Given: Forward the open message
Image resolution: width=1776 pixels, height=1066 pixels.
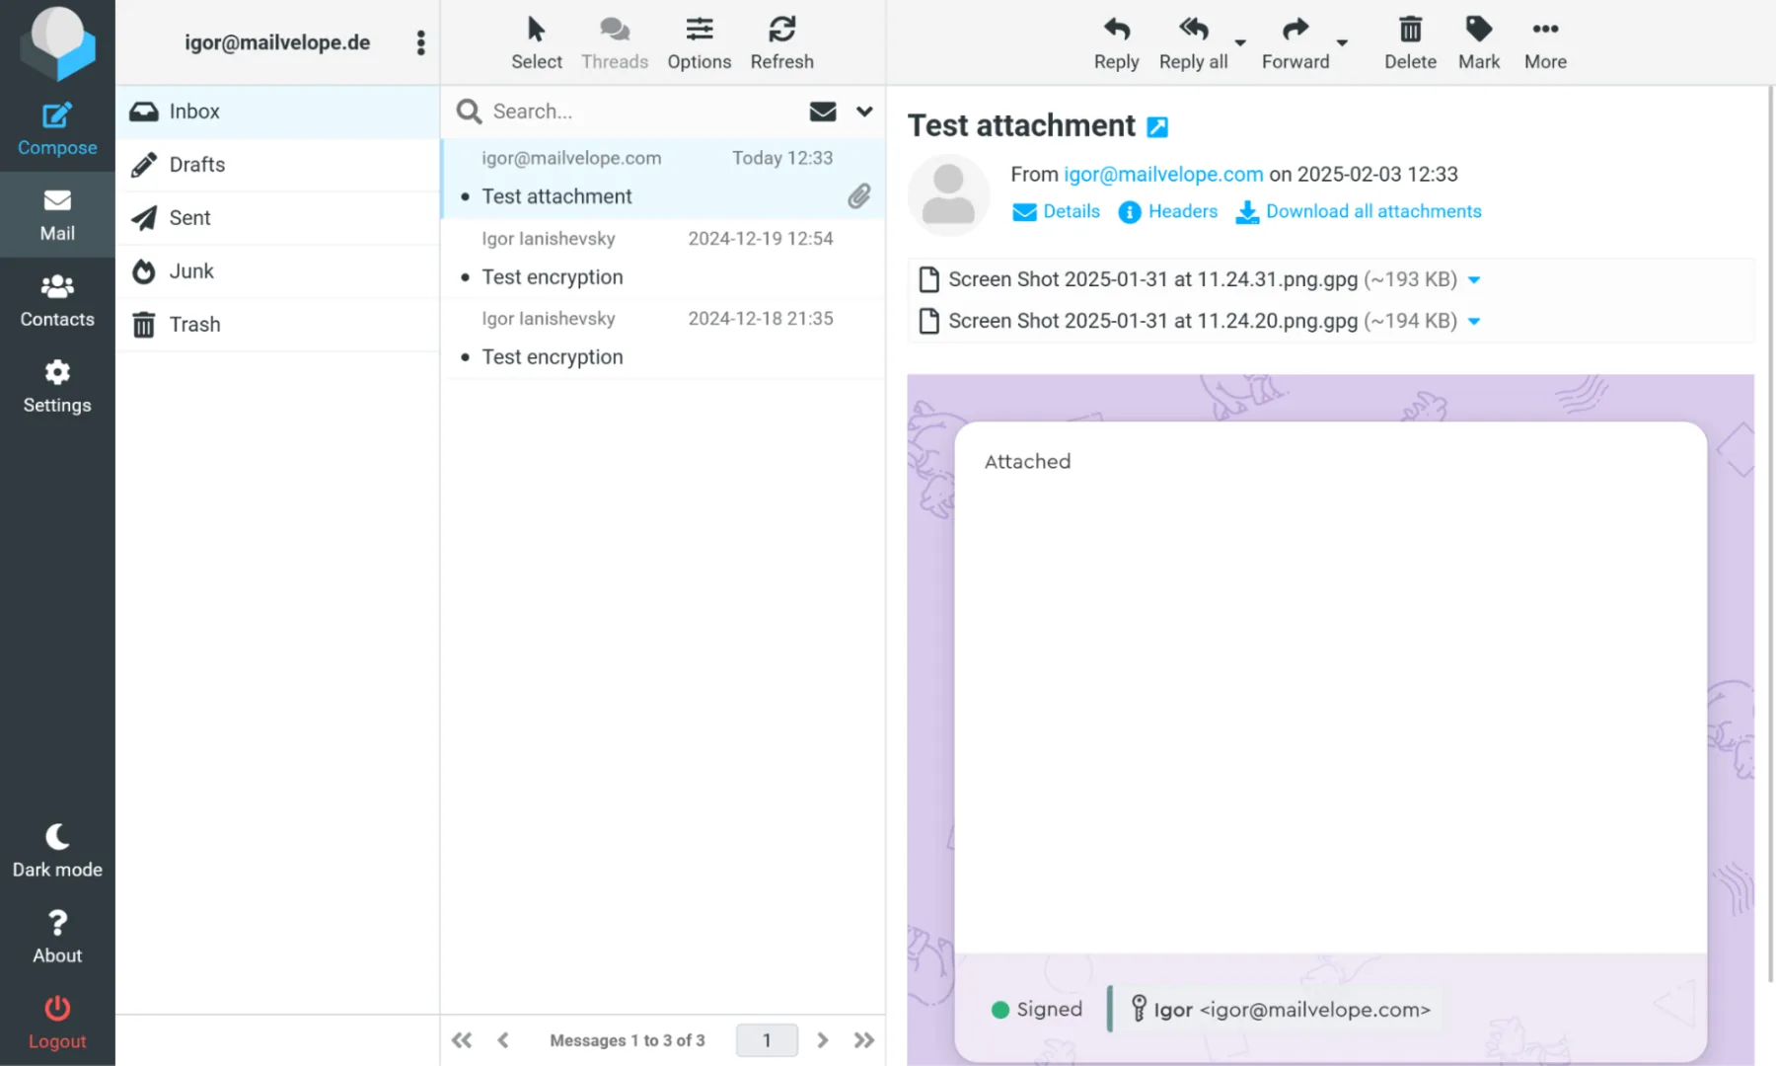Looking at the screenshot, I should tap(1295, 41).
